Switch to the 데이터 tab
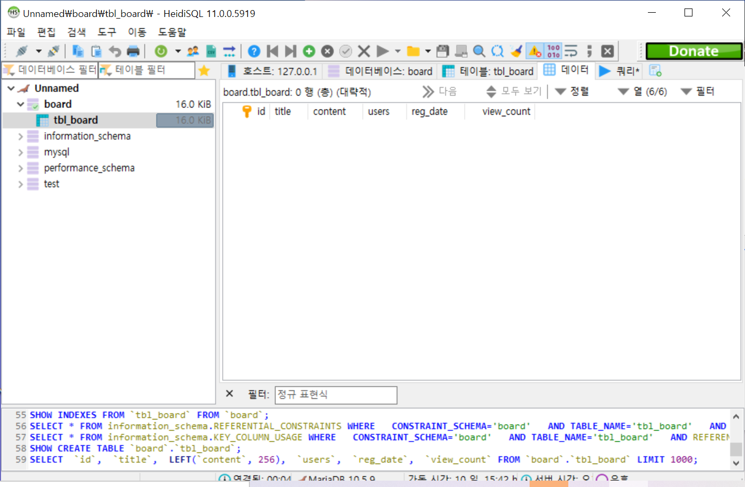This screenshot has width=745, height=487. 566,70
